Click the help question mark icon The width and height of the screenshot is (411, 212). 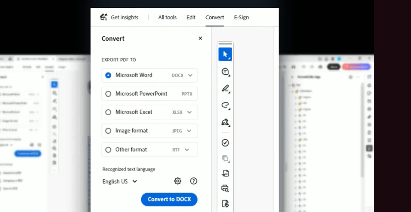click(194, 181)
